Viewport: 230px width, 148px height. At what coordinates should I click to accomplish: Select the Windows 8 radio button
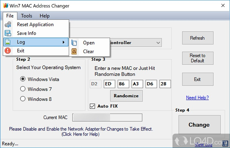coord(23,99)
